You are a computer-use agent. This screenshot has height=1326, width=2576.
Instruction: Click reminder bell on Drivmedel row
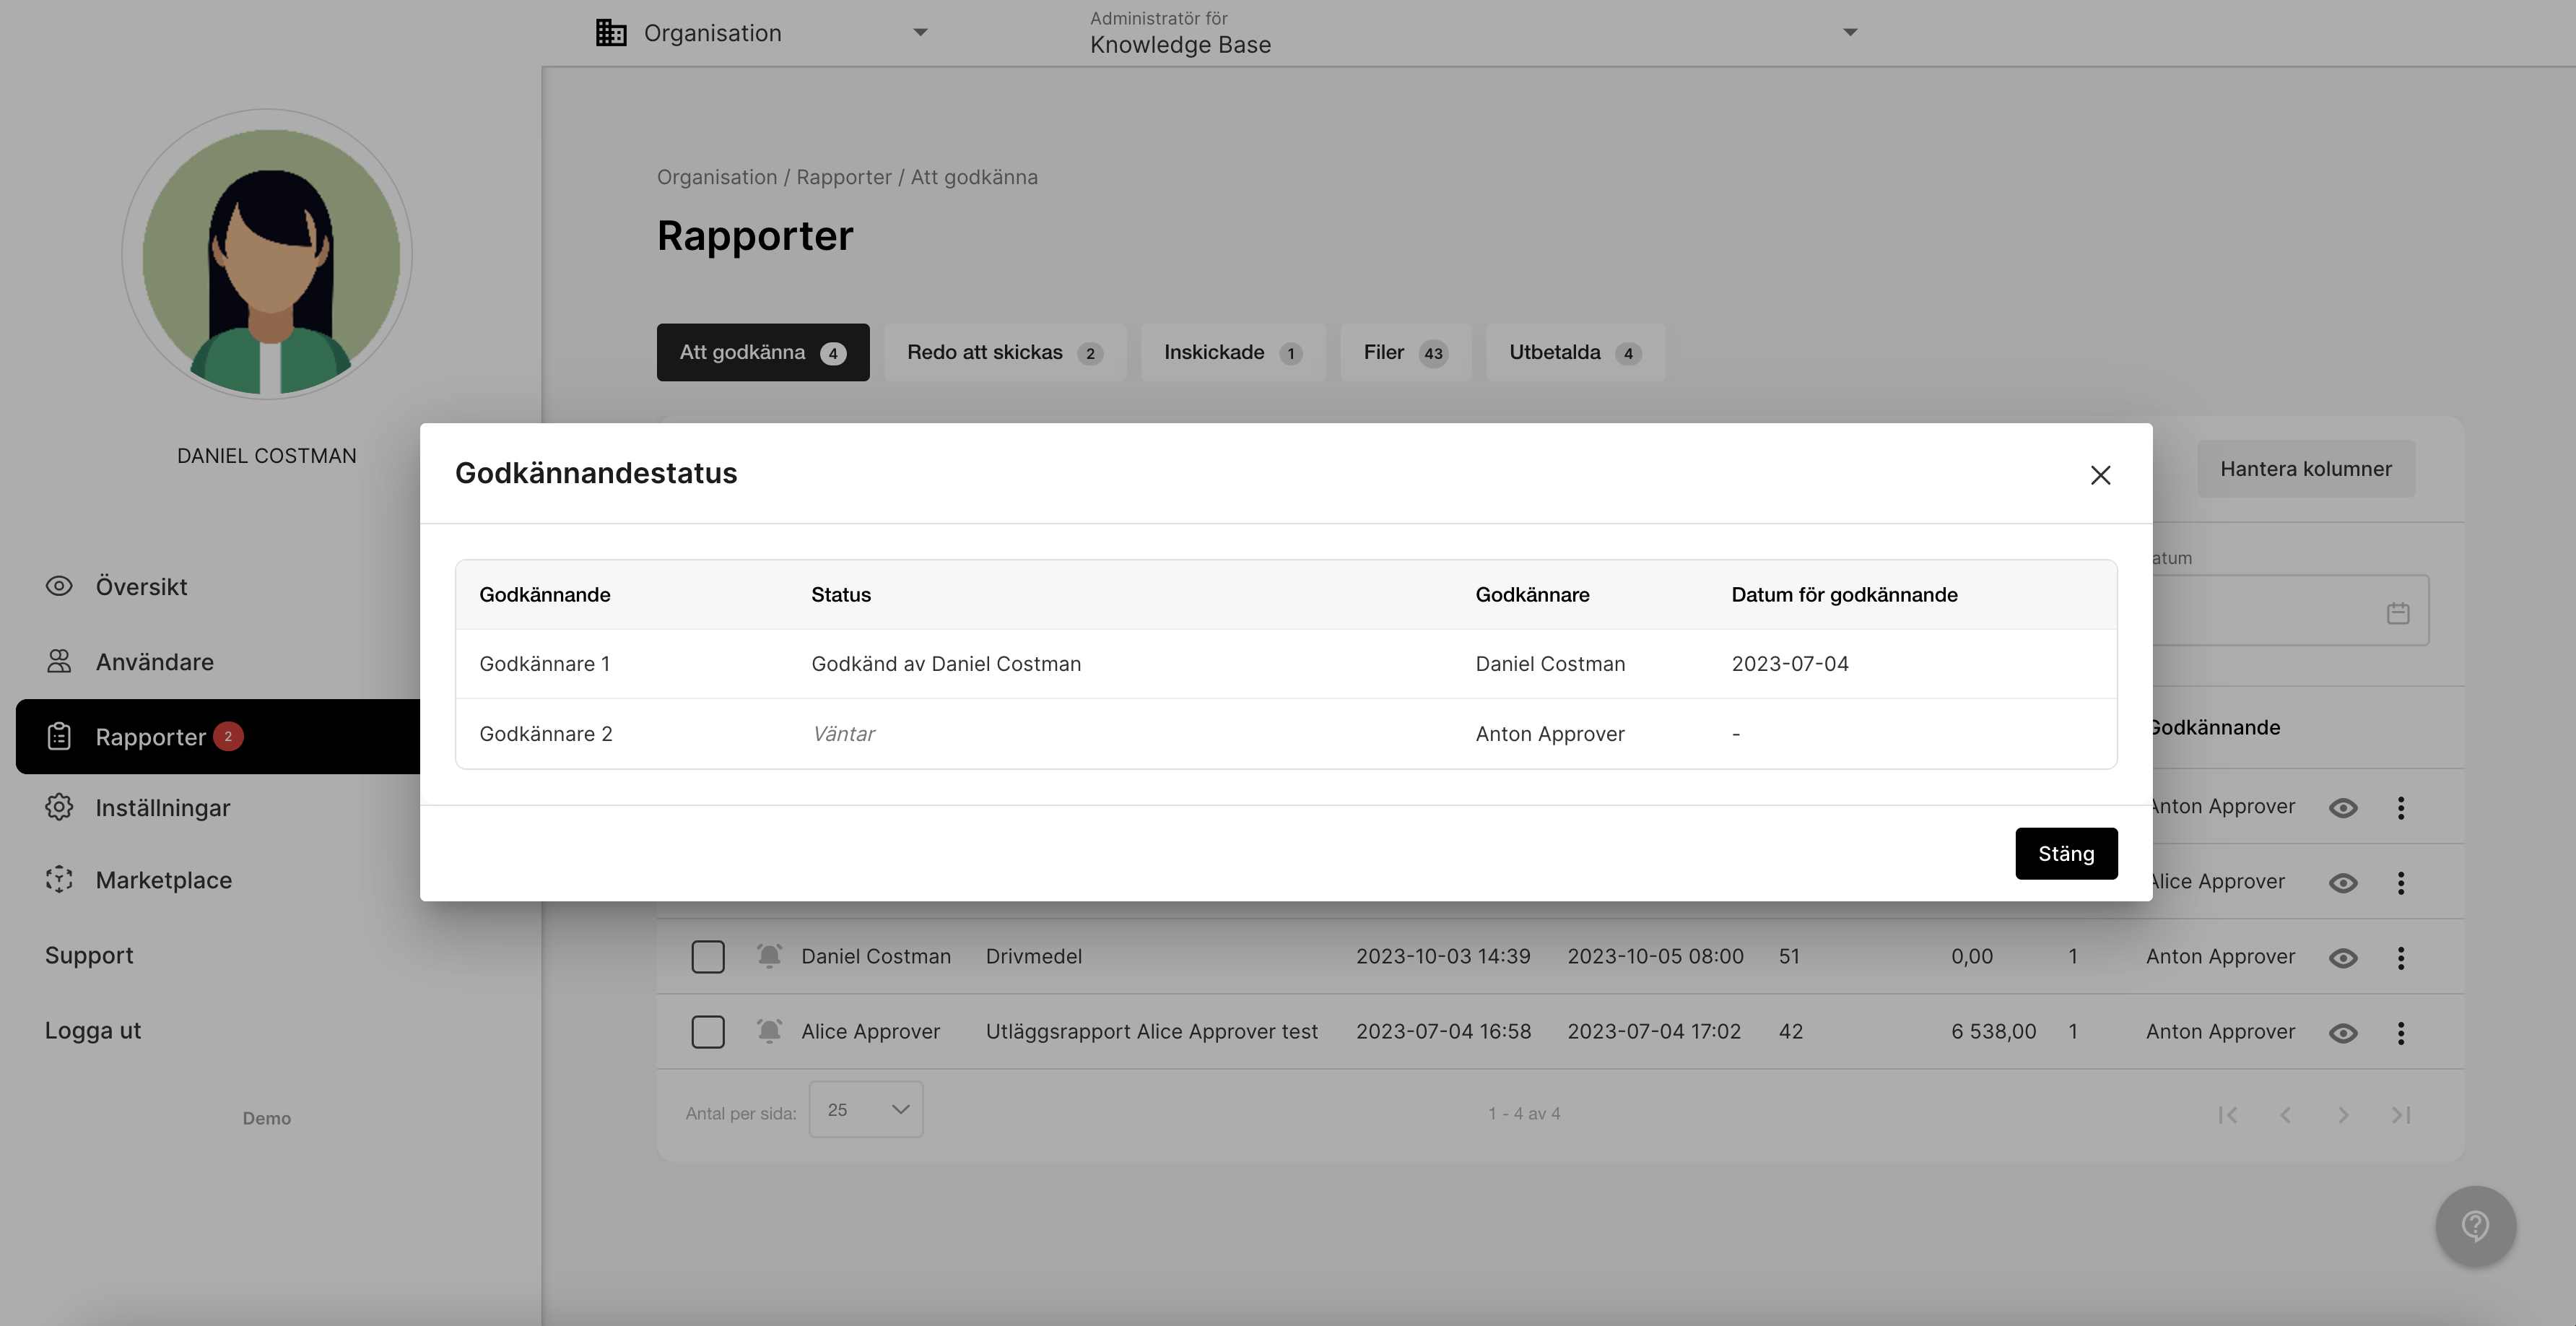[x=769, y=956]
